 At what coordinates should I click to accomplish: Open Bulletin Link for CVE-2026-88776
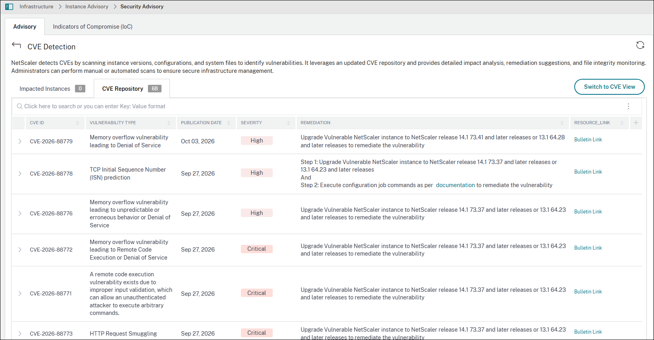[x=588, y=212]
